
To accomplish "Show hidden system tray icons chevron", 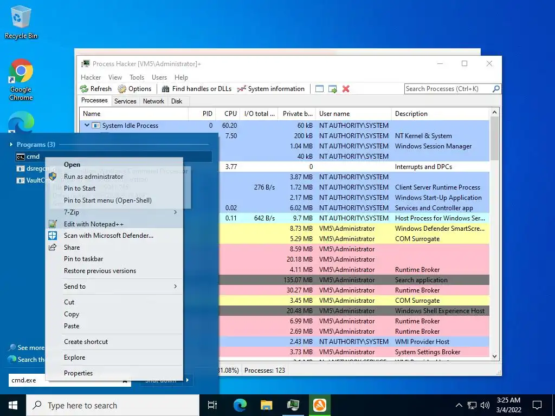I will click(x=459, y=405).
